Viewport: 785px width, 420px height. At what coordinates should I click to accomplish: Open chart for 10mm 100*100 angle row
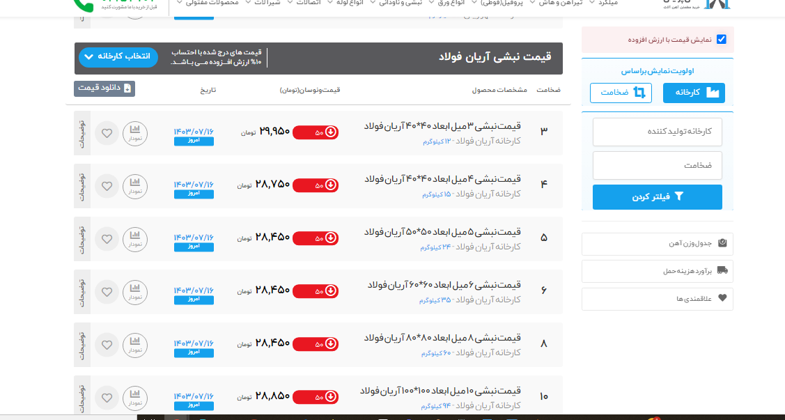pos(135,398)
